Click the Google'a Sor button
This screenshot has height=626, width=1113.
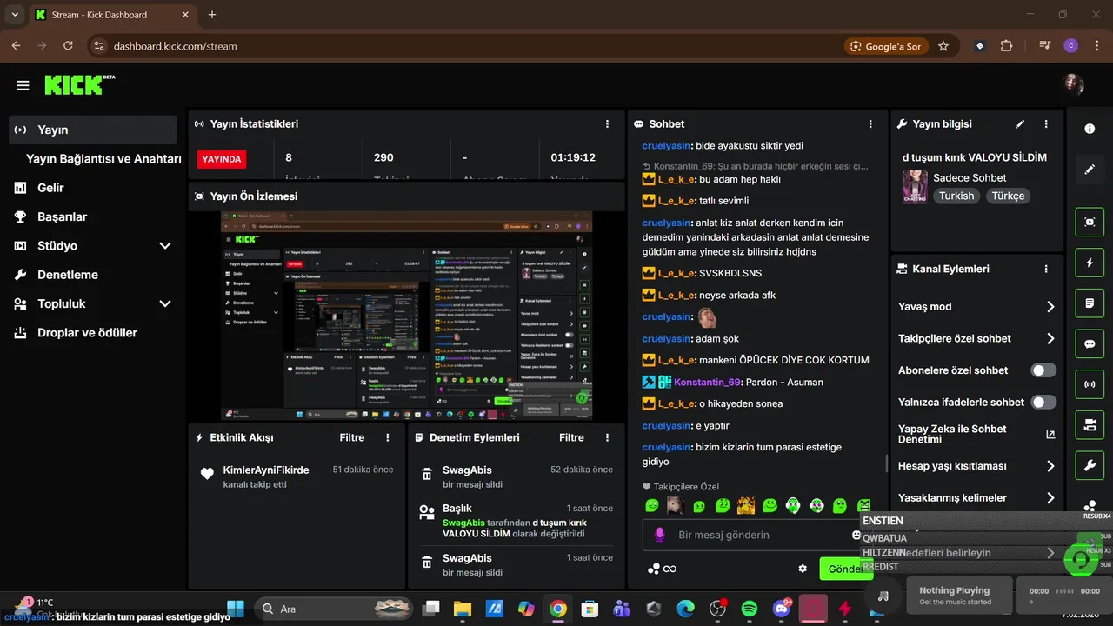(x=885, y=46)
